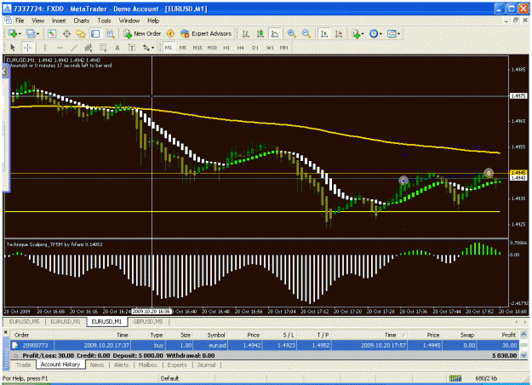532x385 pixels.
Task: Switch chart to M5 timeframe
Action: tap(182, 48)
